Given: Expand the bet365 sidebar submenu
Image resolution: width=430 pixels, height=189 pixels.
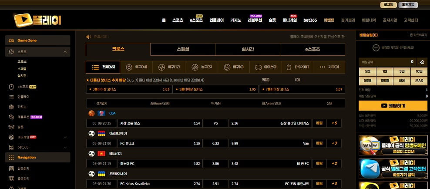Looking at the screenshot, I should pyautogui.click(x=65, y=147).
